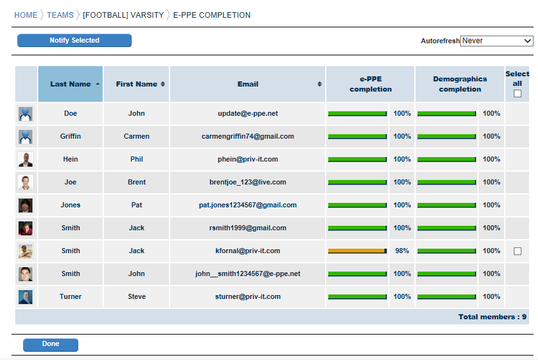538x360 pixels.
Task: Click the Autorefresh label
Action: [x=440, y=41]
